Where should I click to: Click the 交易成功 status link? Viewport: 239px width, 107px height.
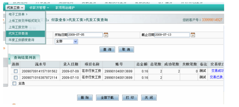coord(217,71)
